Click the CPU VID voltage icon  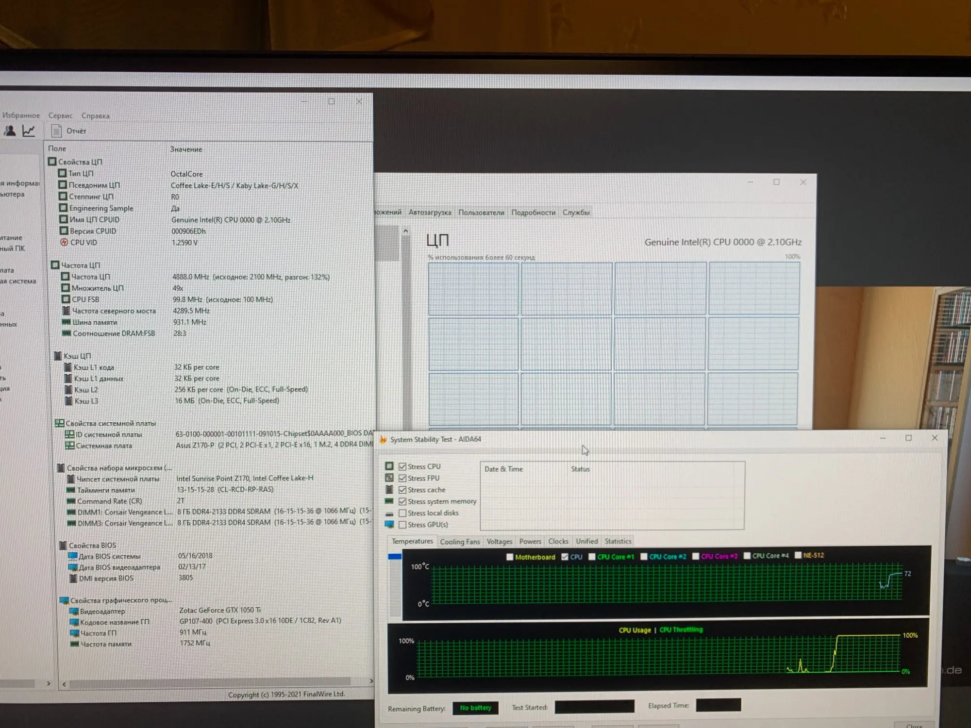64,242
